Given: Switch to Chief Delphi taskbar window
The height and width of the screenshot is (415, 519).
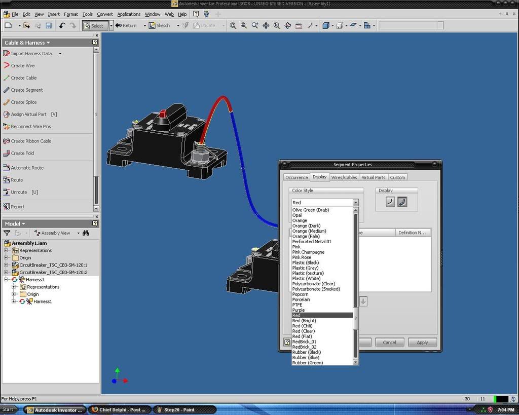Looking at the screenshot, I should [x=120, y=410].
